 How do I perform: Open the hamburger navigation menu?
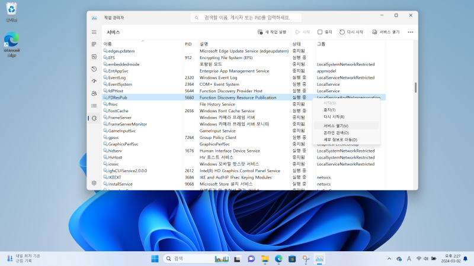[x=94, y=32]
